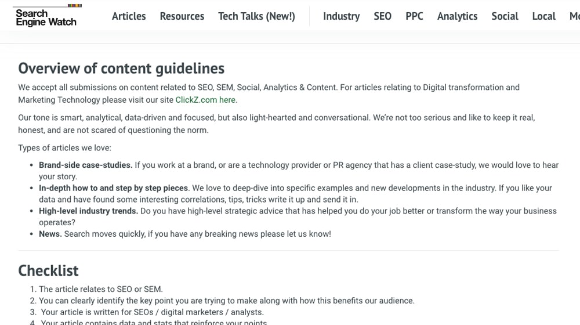580x325 pixels.
Task: Go to the Social category
Action: [x=505, y=16]
